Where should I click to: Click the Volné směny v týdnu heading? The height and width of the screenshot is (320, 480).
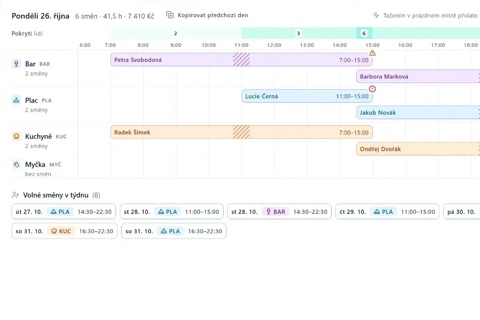point(56,195)
